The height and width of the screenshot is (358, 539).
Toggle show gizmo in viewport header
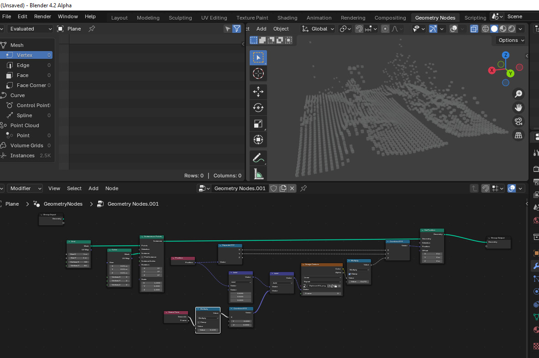[x=433, y=29]
